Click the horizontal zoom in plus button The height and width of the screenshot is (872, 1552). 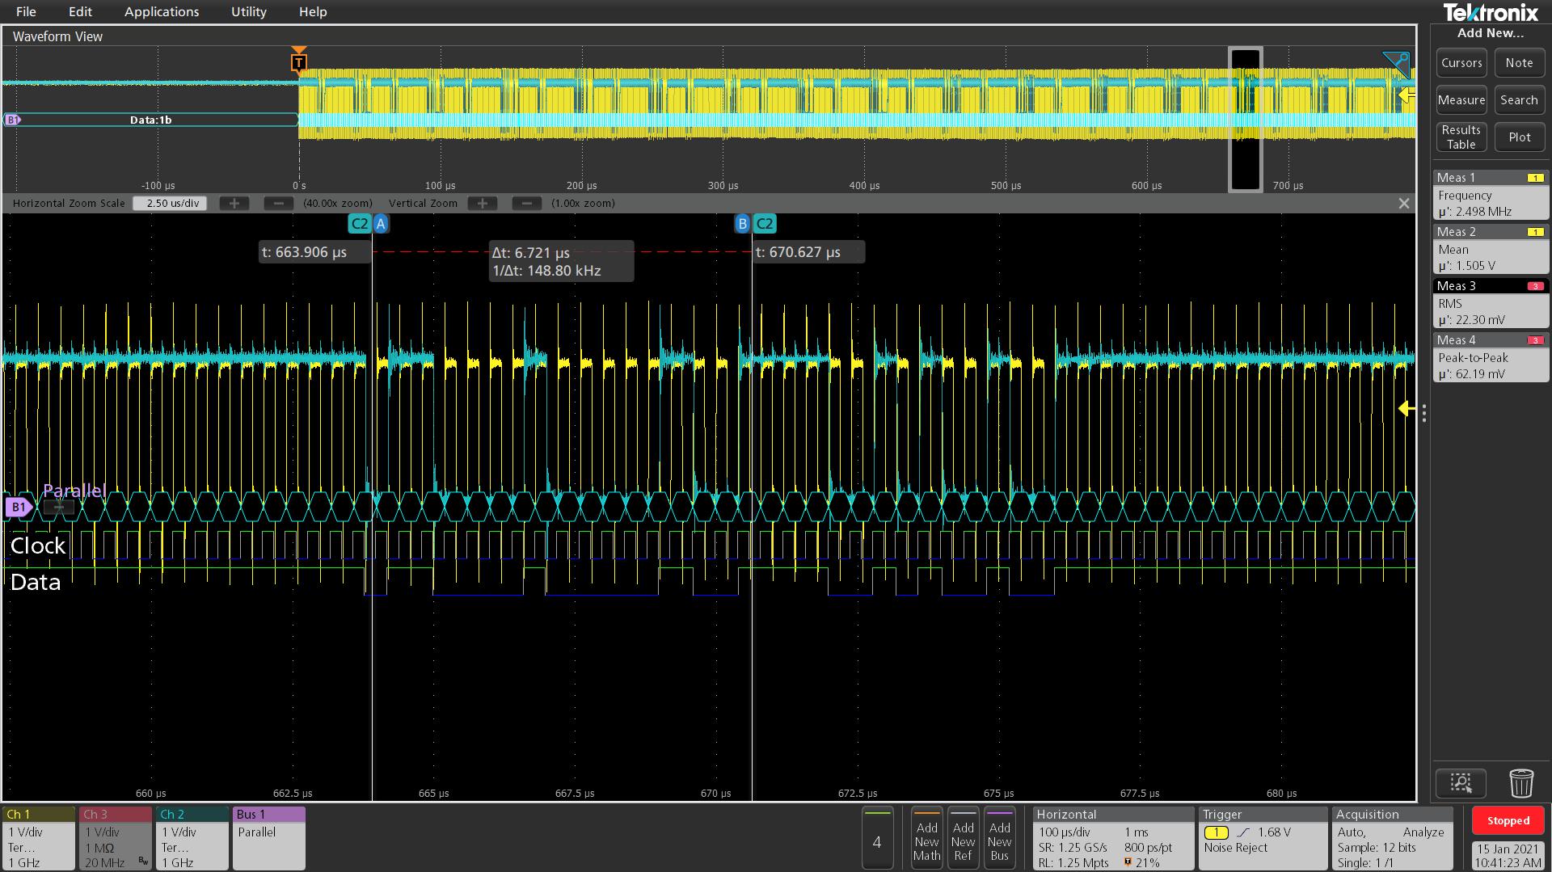tap(234, 204)
